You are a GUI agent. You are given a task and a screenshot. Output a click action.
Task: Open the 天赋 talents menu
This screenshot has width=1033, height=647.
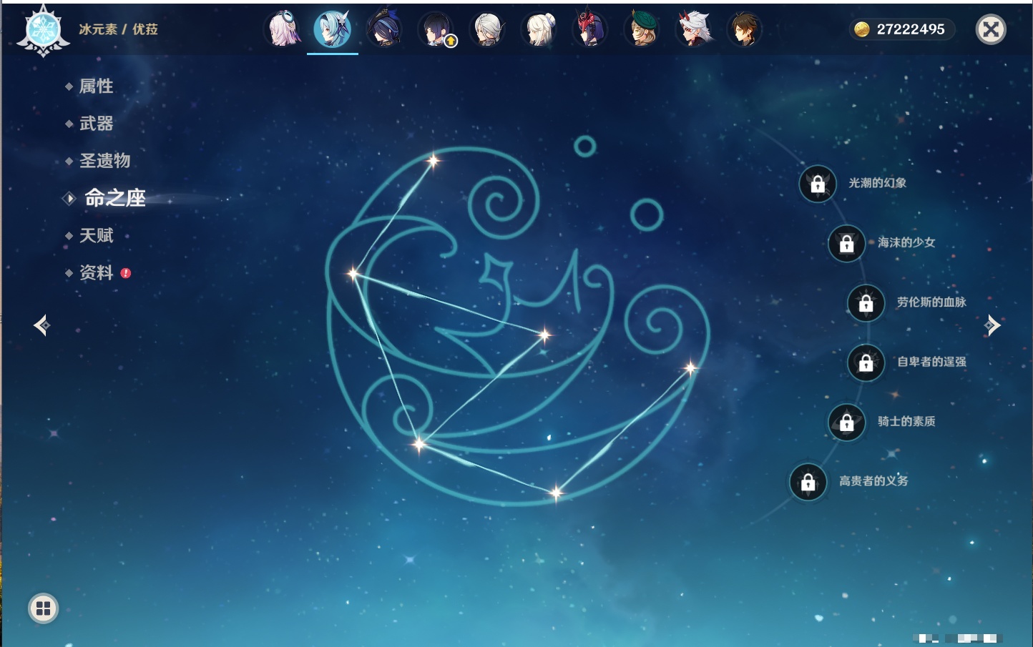pos(96,235)
